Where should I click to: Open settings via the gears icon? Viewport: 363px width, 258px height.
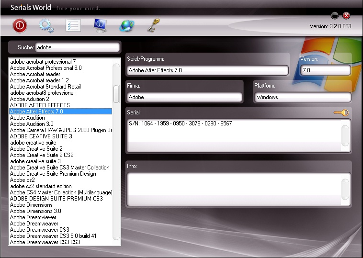tap(46, 25)
